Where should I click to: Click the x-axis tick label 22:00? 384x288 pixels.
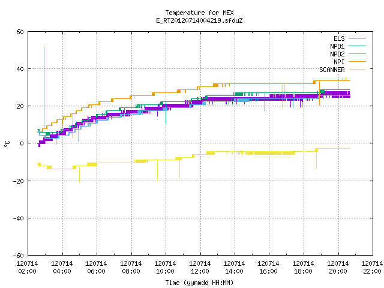point(372,271)
